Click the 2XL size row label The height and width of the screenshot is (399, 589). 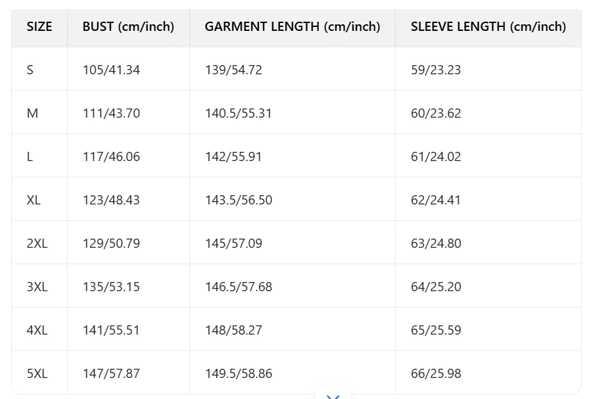click(x=37, y=243)
